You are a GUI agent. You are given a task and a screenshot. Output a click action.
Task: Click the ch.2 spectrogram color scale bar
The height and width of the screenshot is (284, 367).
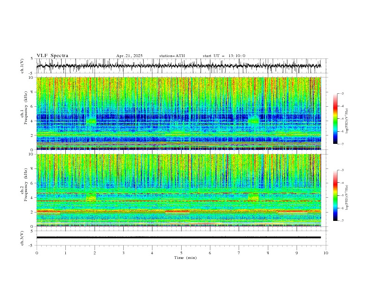click(335, 195)
